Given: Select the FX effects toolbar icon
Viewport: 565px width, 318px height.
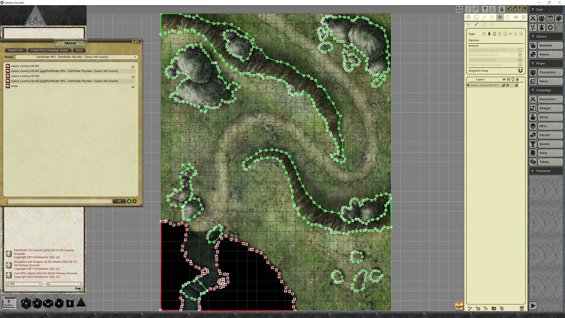Looking at the screenshot, I should (x=492, y=17).
